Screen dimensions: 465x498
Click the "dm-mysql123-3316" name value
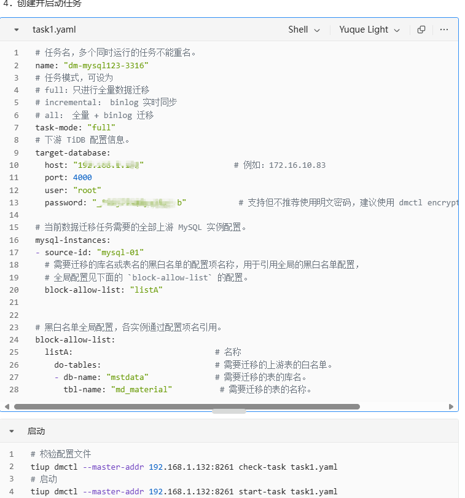click(106, 65)
